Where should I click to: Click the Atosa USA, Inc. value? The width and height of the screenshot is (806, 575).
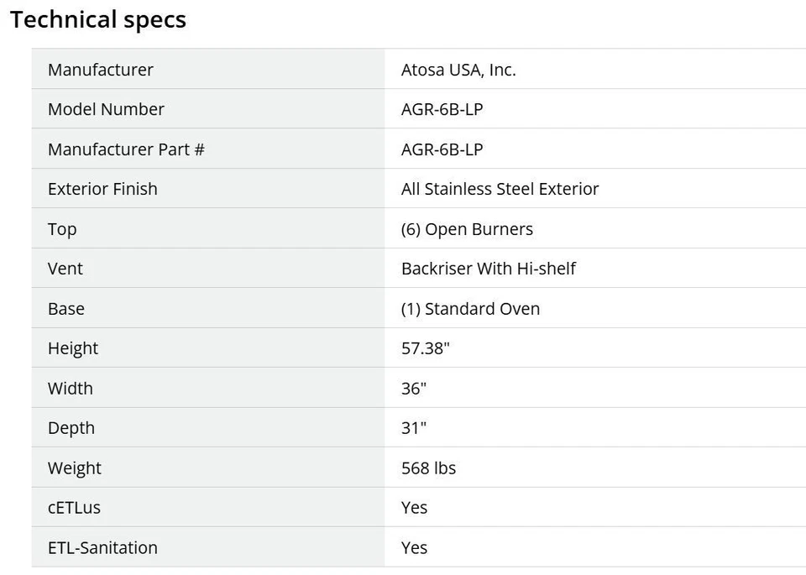pos(458,70)
